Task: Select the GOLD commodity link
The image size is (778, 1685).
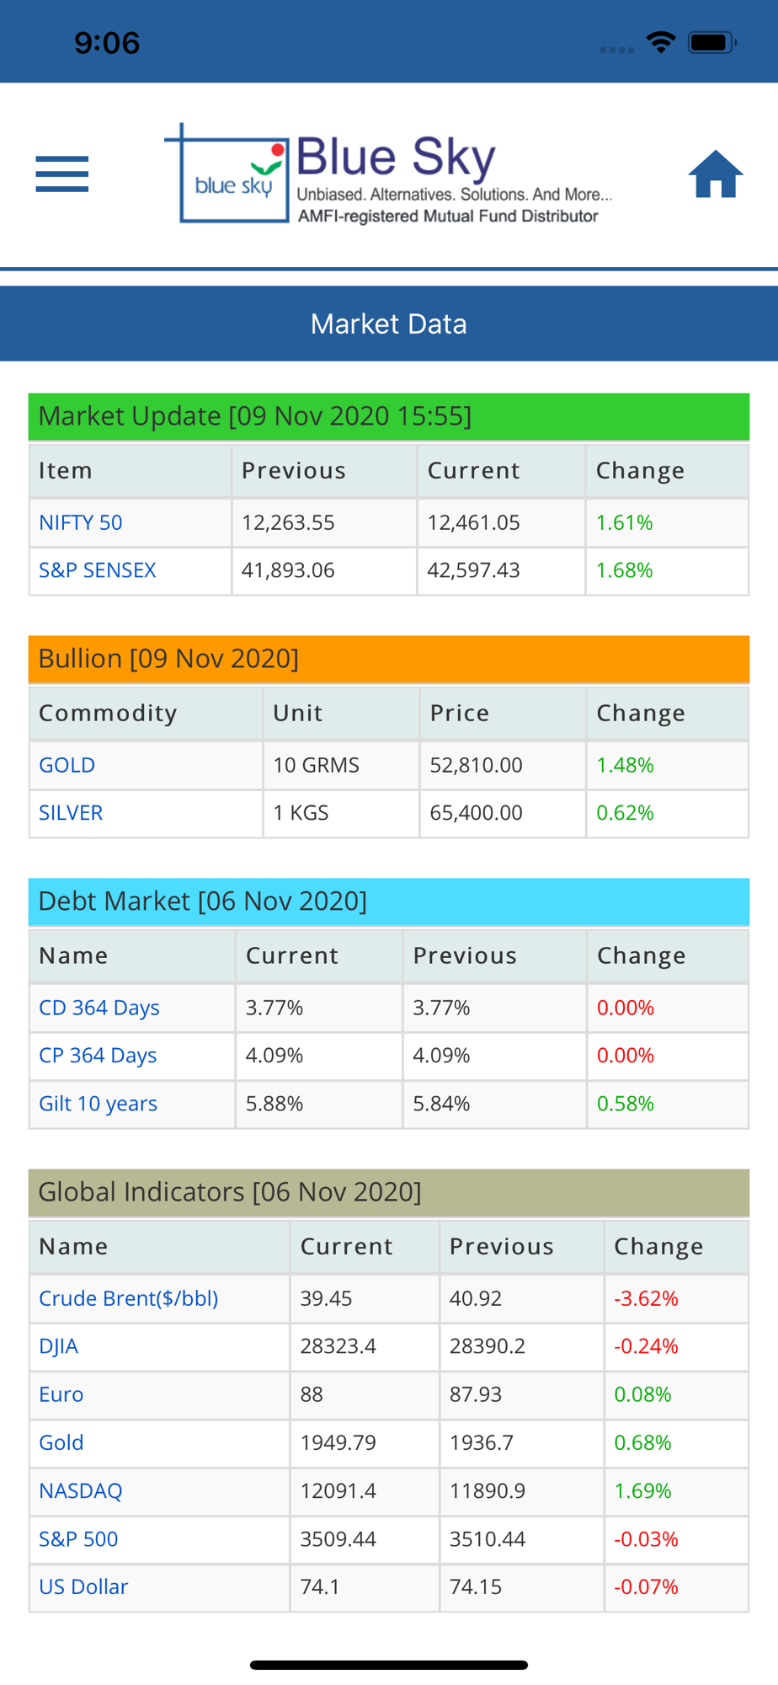Action: point(67,765)
